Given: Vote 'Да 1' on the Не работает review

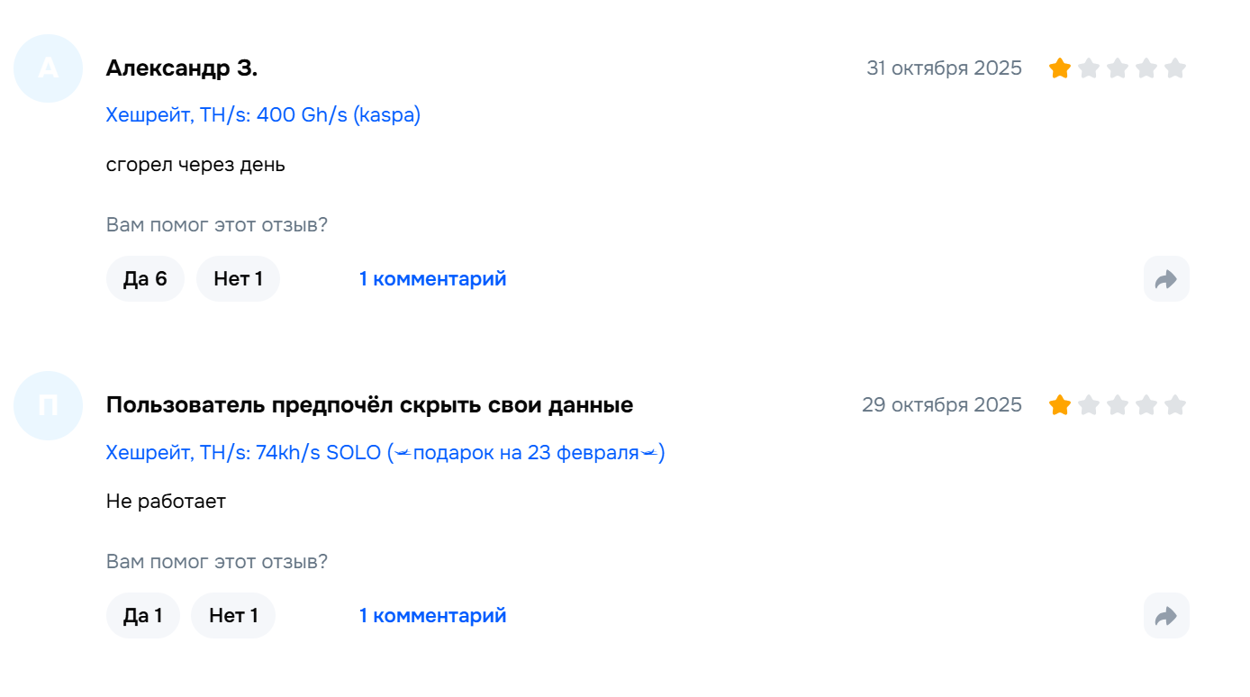Looking at the screenshot, I should point(142,616).
